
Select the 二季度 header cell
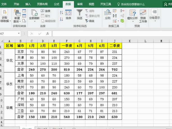pyautogui.click(x=115, y=46)
